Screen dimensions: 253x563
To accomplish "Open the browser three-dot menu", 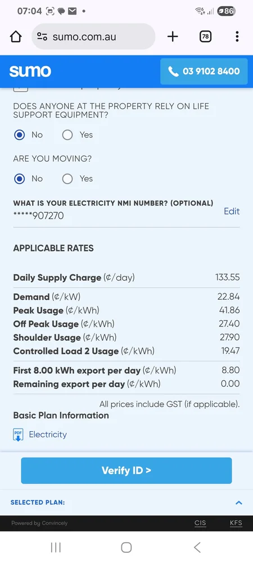I will coord(237,37).
